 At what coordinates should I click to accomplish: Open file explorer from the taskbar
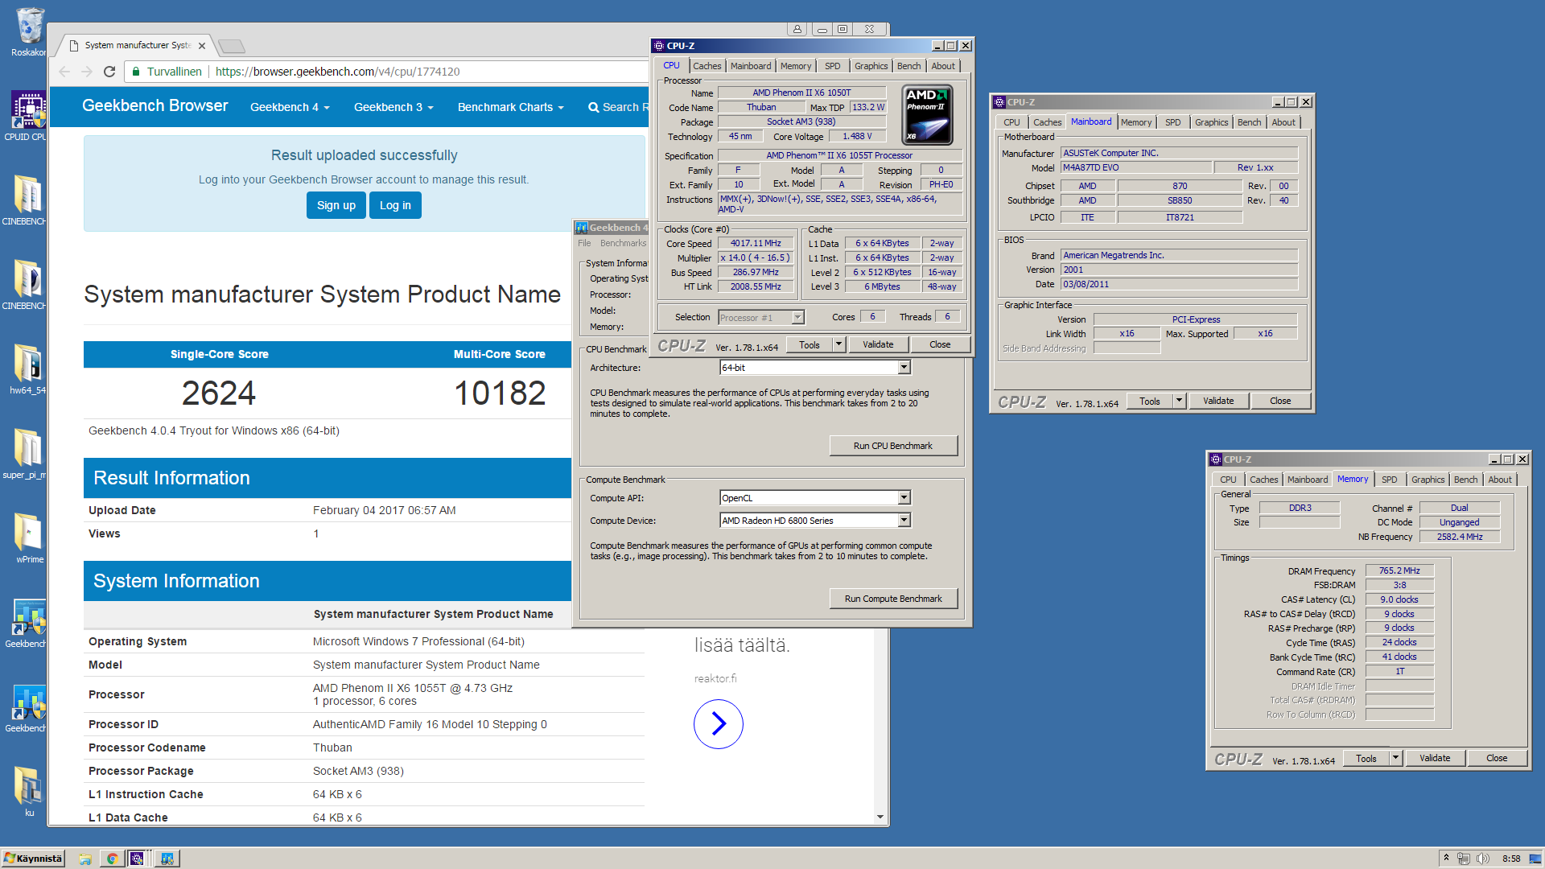pyautogui.click(x=85, y=859)
